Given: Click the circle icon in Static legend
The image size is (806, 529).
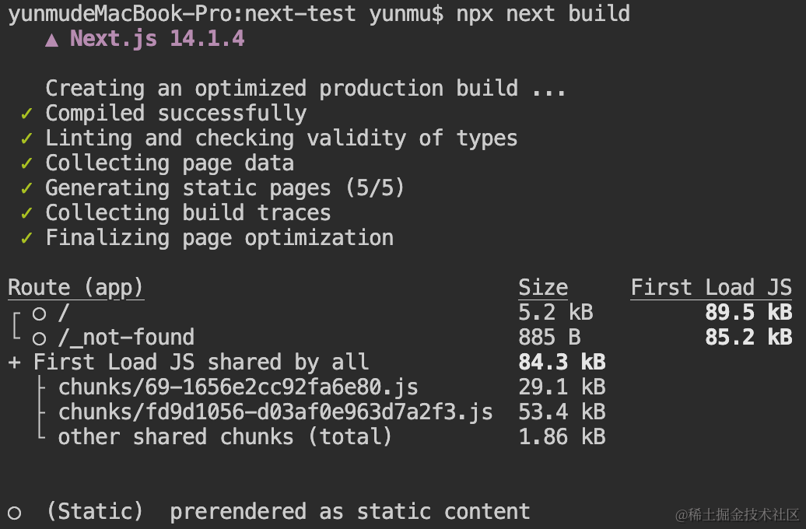Looking at the screenshot, I should (x=14, y=513).
